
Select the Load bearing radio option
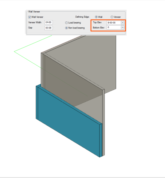point(67,23)
